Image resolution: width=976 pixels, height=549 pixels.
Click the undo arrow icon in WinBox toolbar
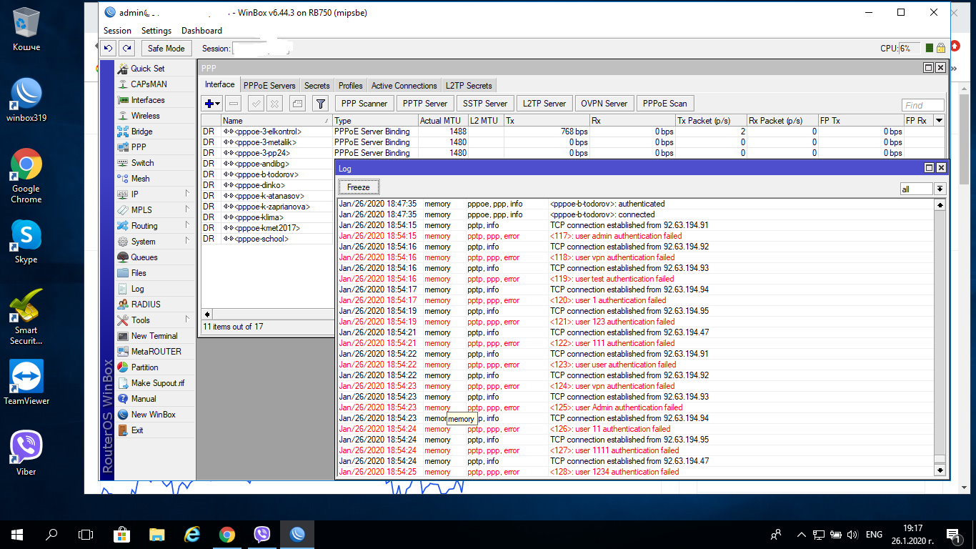108,49
